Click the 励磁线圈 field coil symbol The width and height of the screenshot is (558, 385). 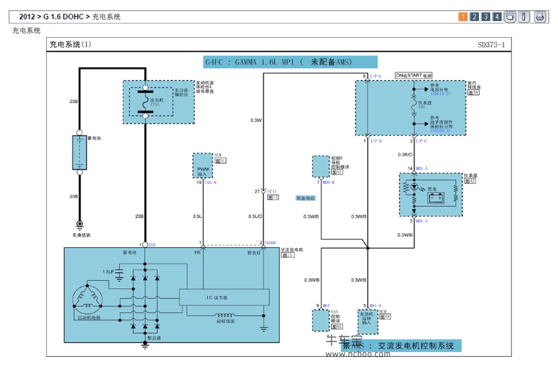pos(225,316)
